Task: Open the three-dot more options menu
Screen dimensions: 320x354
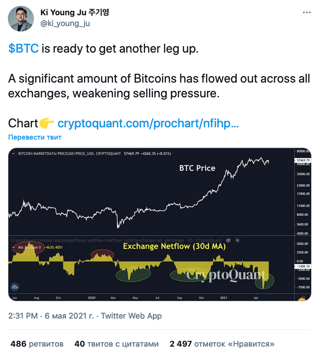Action: point(307,12)
